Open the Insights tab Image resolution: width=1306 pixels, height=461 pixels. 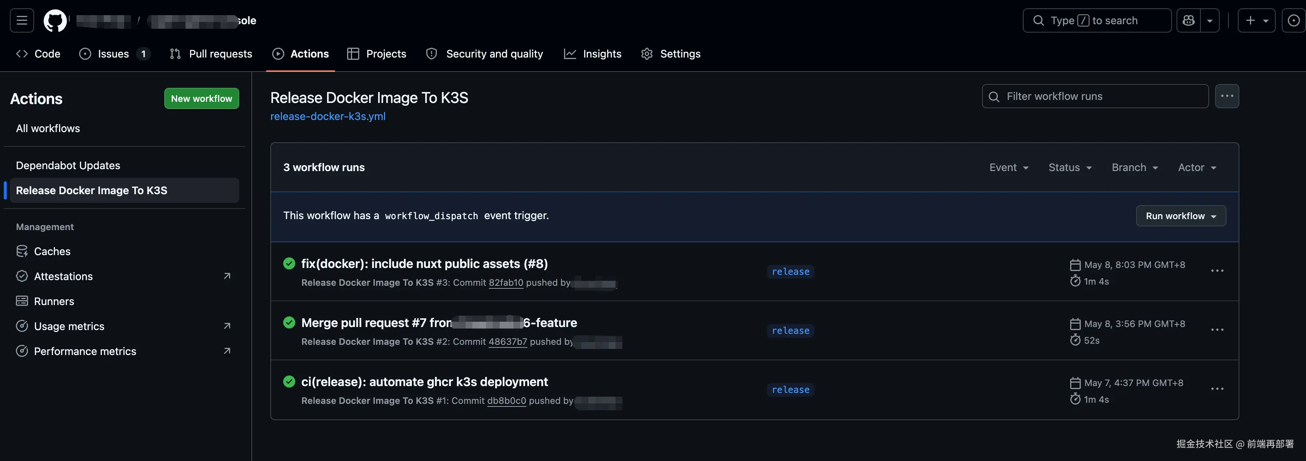coord(592,54)
